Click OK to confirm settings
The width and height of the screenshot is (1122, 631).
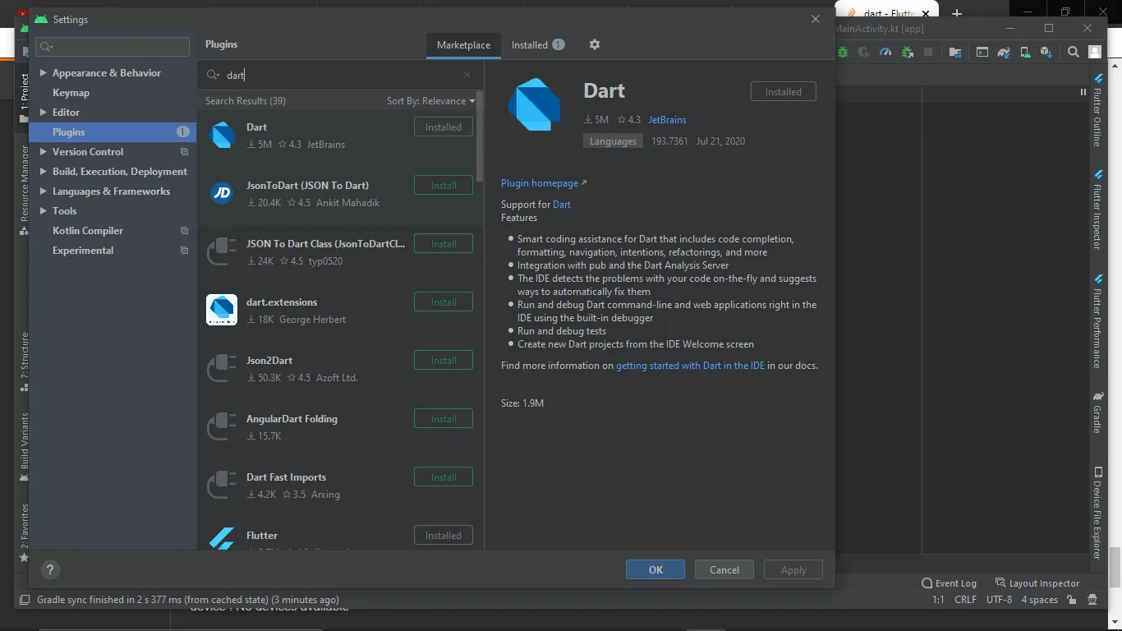(655, 570)
